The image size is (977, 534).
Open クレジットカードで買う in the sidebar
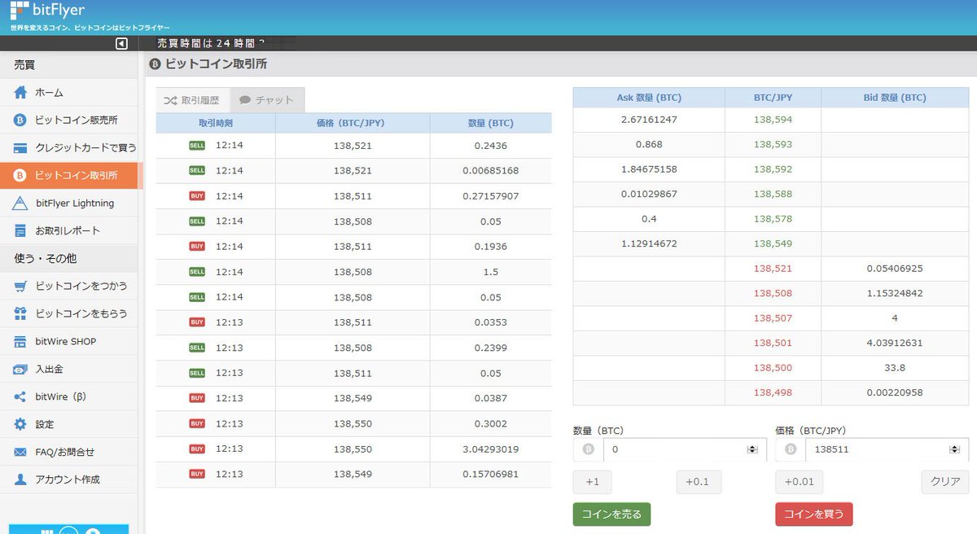pos(69,148)
